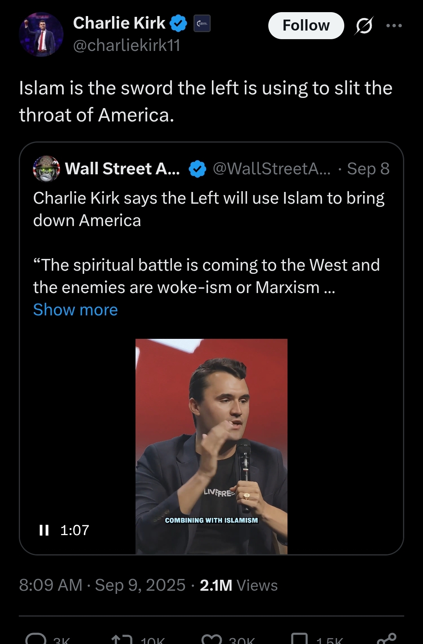
Task: Click the blue verified badge beside Charlie Kirk
Action: click(178, 23)
